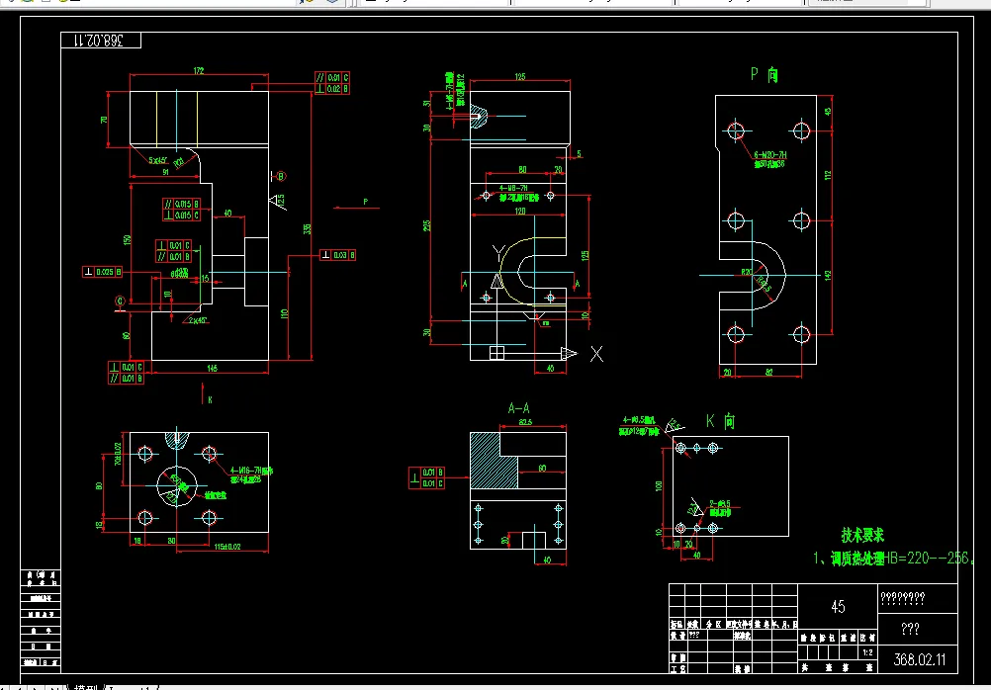This screenshot has height=690, width=991.
Task: Select the note 调质热处理 HB=220--256
Action: (894, 558)
